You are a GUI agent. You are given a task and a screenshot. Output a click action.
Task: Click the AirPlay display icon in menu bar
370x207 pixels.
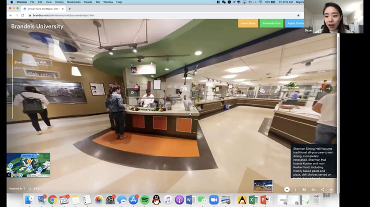click(245, 2)
